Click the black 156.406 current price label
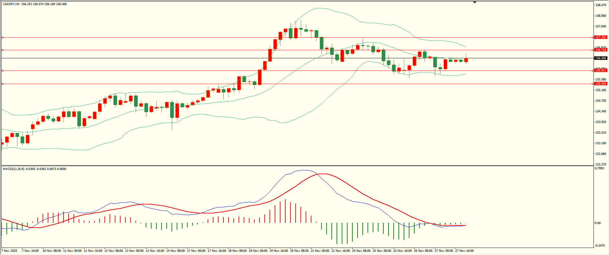The width and height of the screenshot is (609, 255). point(601,58)
